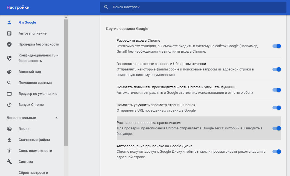290x176 pixels.
Task: Click the clipboard icon for Автозаполнение
Action: click(9, 33)
